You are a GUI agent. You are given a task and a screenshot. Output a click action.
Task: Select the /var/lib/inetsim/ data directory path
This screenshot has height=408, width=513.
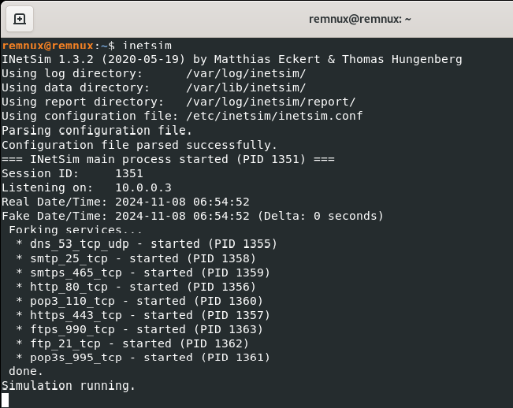point(246,87)
